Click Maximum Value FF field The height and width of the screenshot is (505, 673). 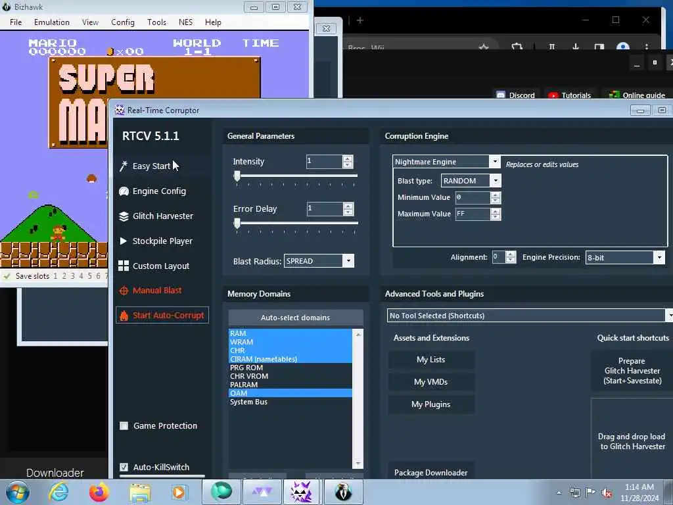pyautogui.click(x=473, y=214)
